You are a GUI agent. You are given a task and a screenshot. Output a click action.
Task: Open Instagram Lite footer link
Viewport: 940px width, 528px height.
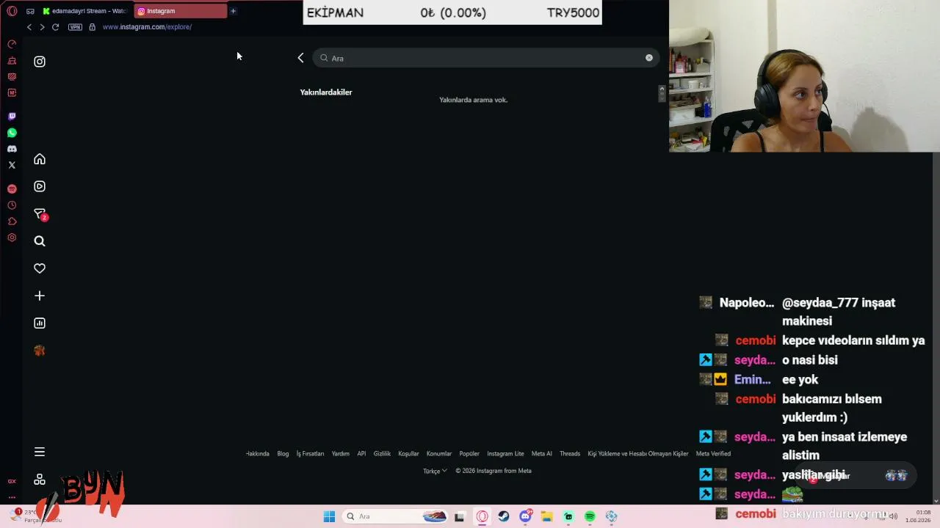[505, 454]
